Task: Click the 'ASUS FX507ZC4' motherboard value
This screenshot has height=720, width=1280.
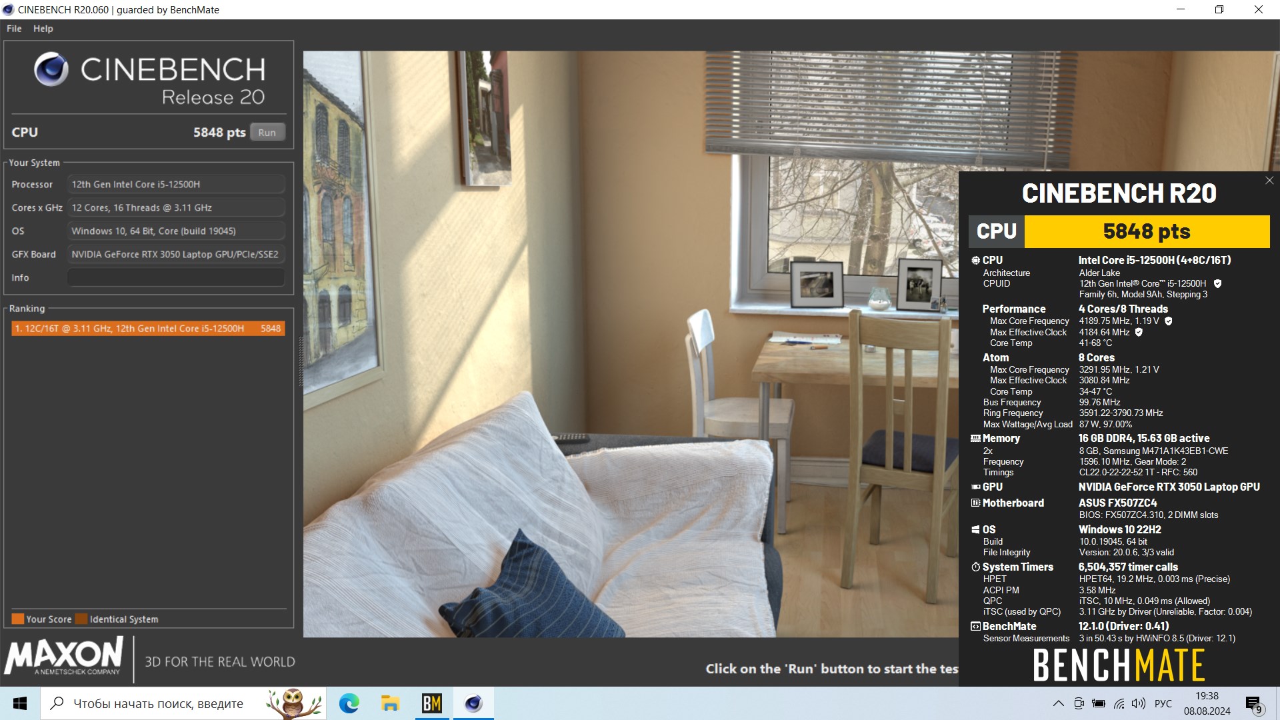Action: 1118,503
